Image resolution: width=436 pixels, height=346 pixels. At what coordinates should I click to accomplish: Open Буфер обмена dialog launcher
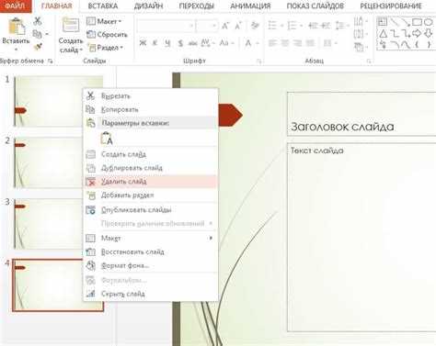click(51, 61)
